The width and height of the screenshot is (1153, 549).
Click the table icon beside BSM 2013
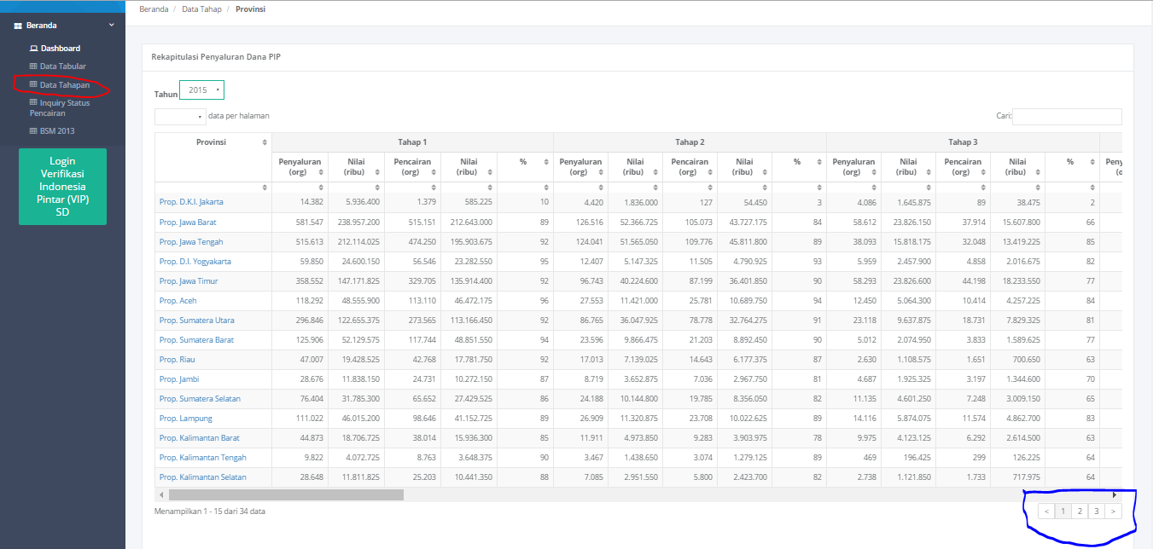pyautogui.click(x=33, y=131)
